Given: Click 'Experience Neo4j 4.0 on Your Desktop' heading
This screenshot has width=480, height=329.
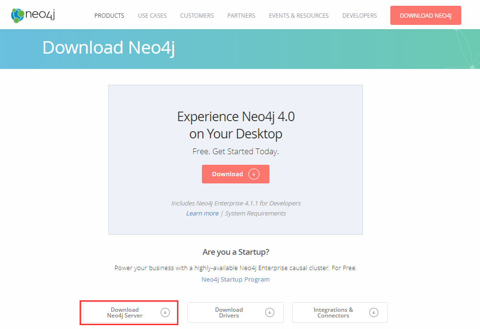Looking at the screenshot, I should (x=236, y=125).
